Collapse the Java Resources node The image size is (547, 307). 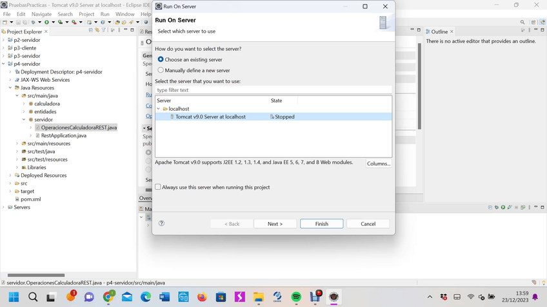tap(10, 88)
